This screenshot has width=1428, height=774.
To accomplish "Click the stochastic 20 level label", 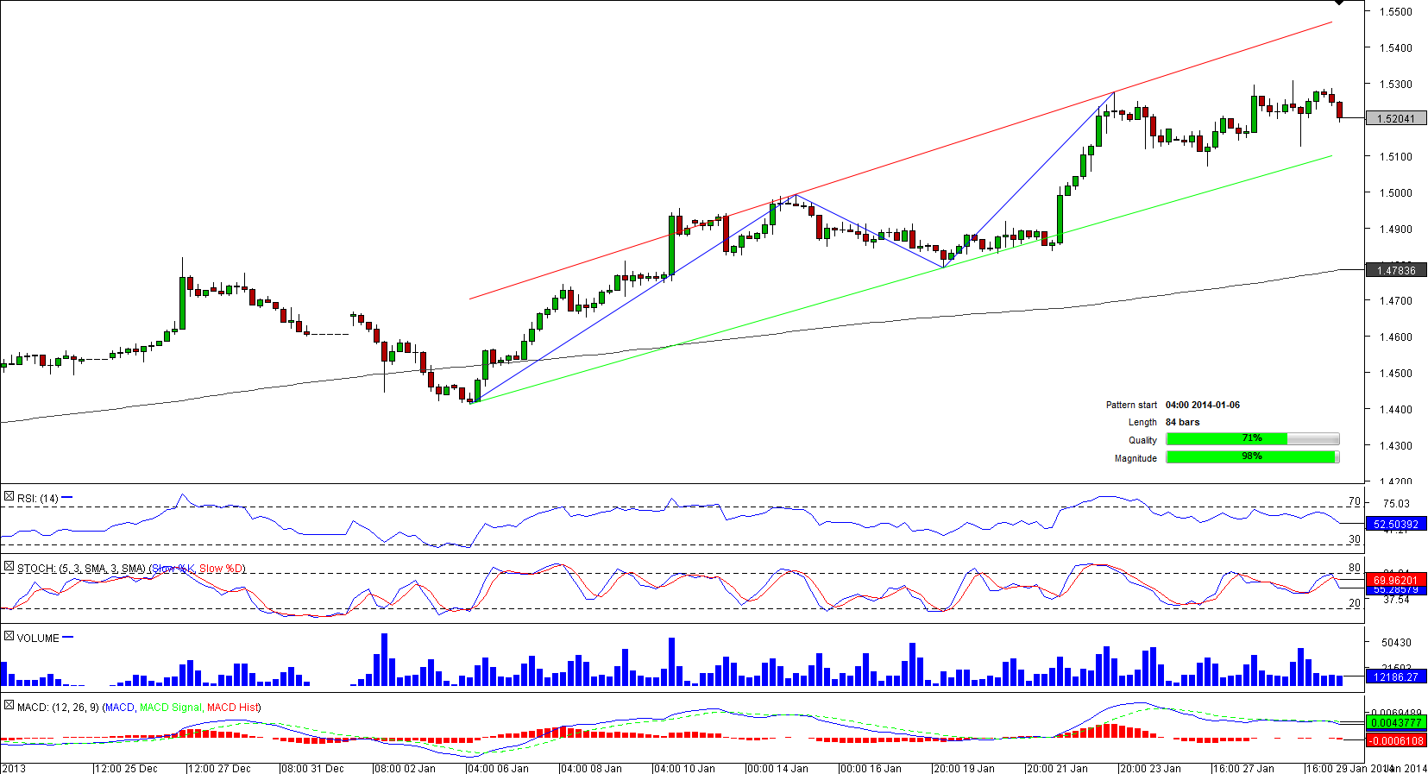I will [1355, 604].
